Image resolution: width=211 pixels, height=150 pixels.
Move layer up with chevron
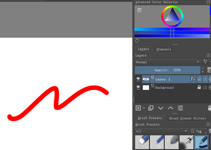click(171, 108)
